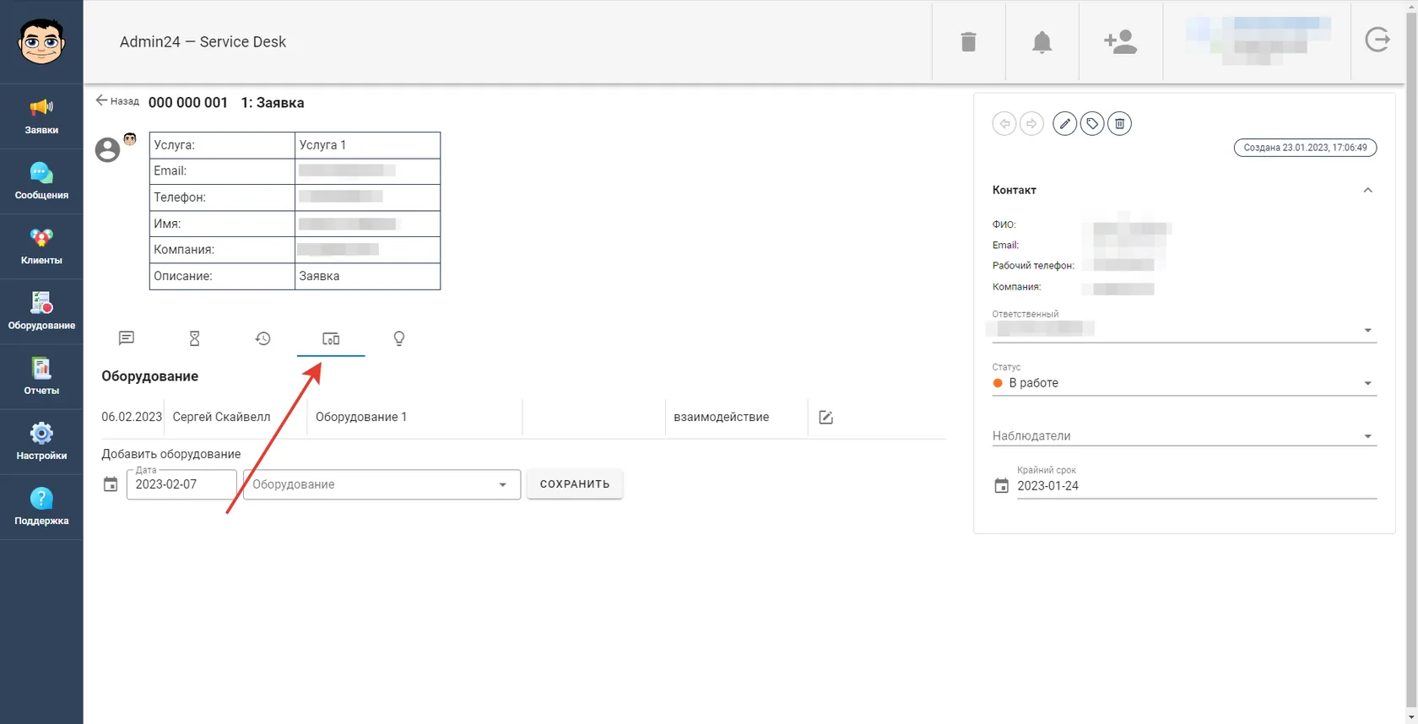Open calendar for Крайний срок
This screenshot has width=1418, height=724.
click(1001, 486)
